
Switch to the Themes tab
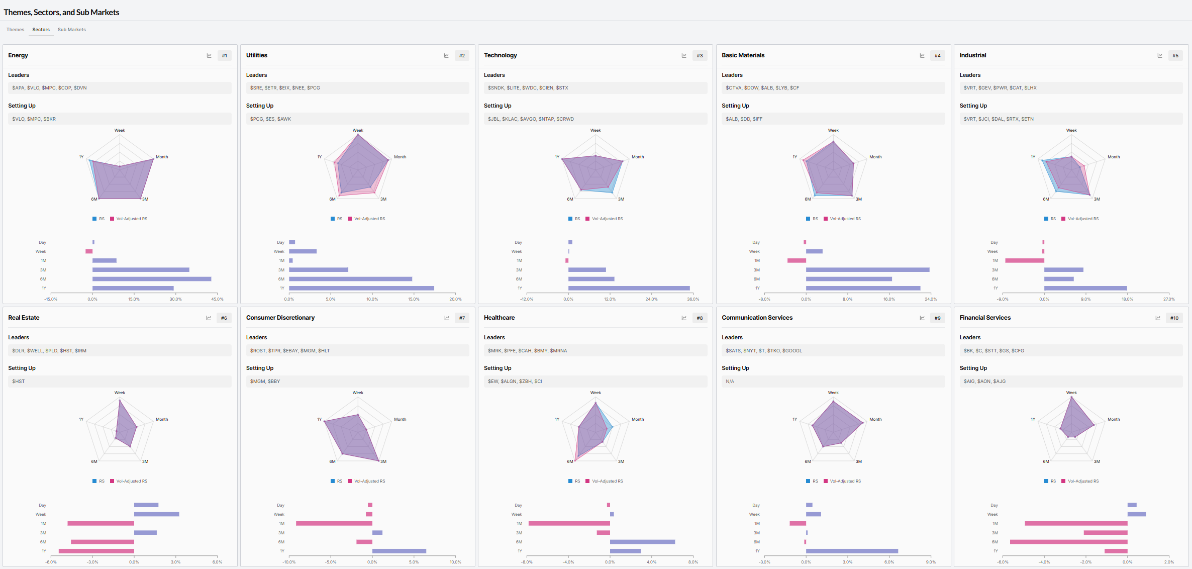pyautogui.click(x=16, y=30)
